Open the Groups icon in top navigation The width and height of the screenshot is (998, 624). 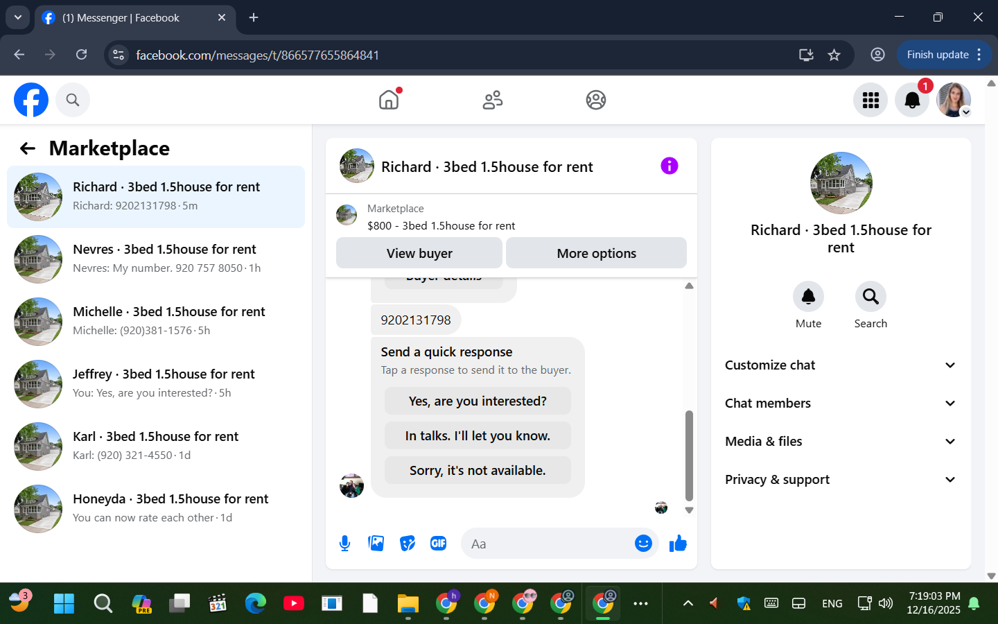point(596,100)
